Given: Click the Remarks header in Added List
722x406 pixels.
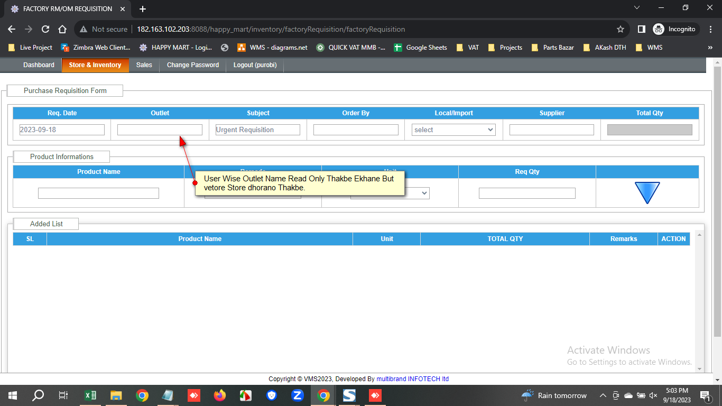Looking at the screenshot, I should click(x=624, y=239).
